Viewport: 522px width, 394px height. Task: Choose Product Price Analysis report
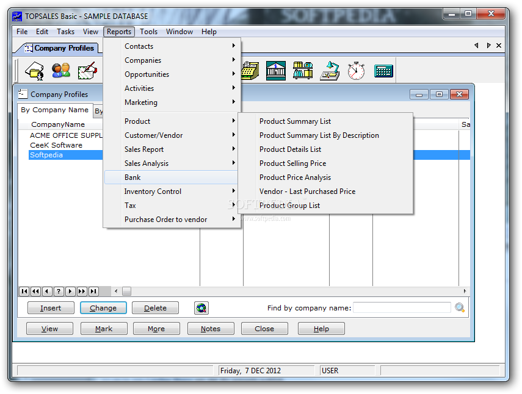tap(325, 177)
